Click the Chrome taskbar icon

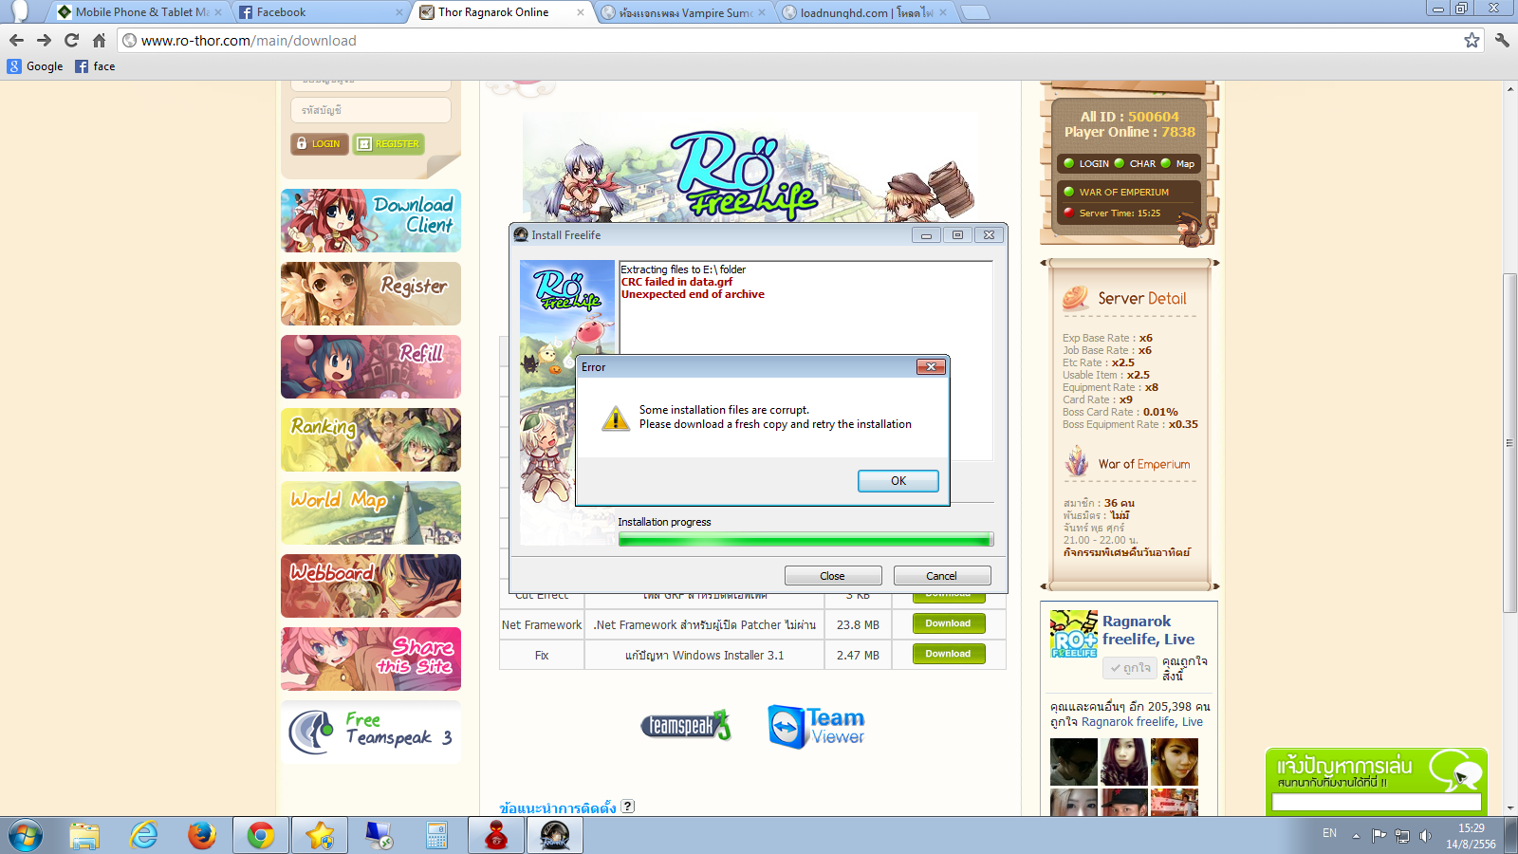click(x=261, y=836)
